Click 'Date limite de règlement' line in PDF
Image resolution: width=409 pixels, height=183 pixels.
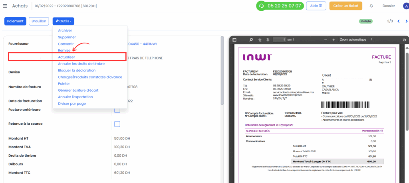pos(269,125)
